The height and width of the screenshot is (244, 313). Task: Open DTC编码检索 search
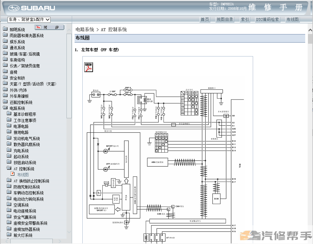tap(267, 20)
